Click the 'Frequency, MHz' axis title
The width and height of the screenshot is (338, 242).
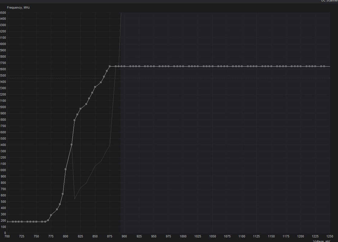click(x=18, y=8)
